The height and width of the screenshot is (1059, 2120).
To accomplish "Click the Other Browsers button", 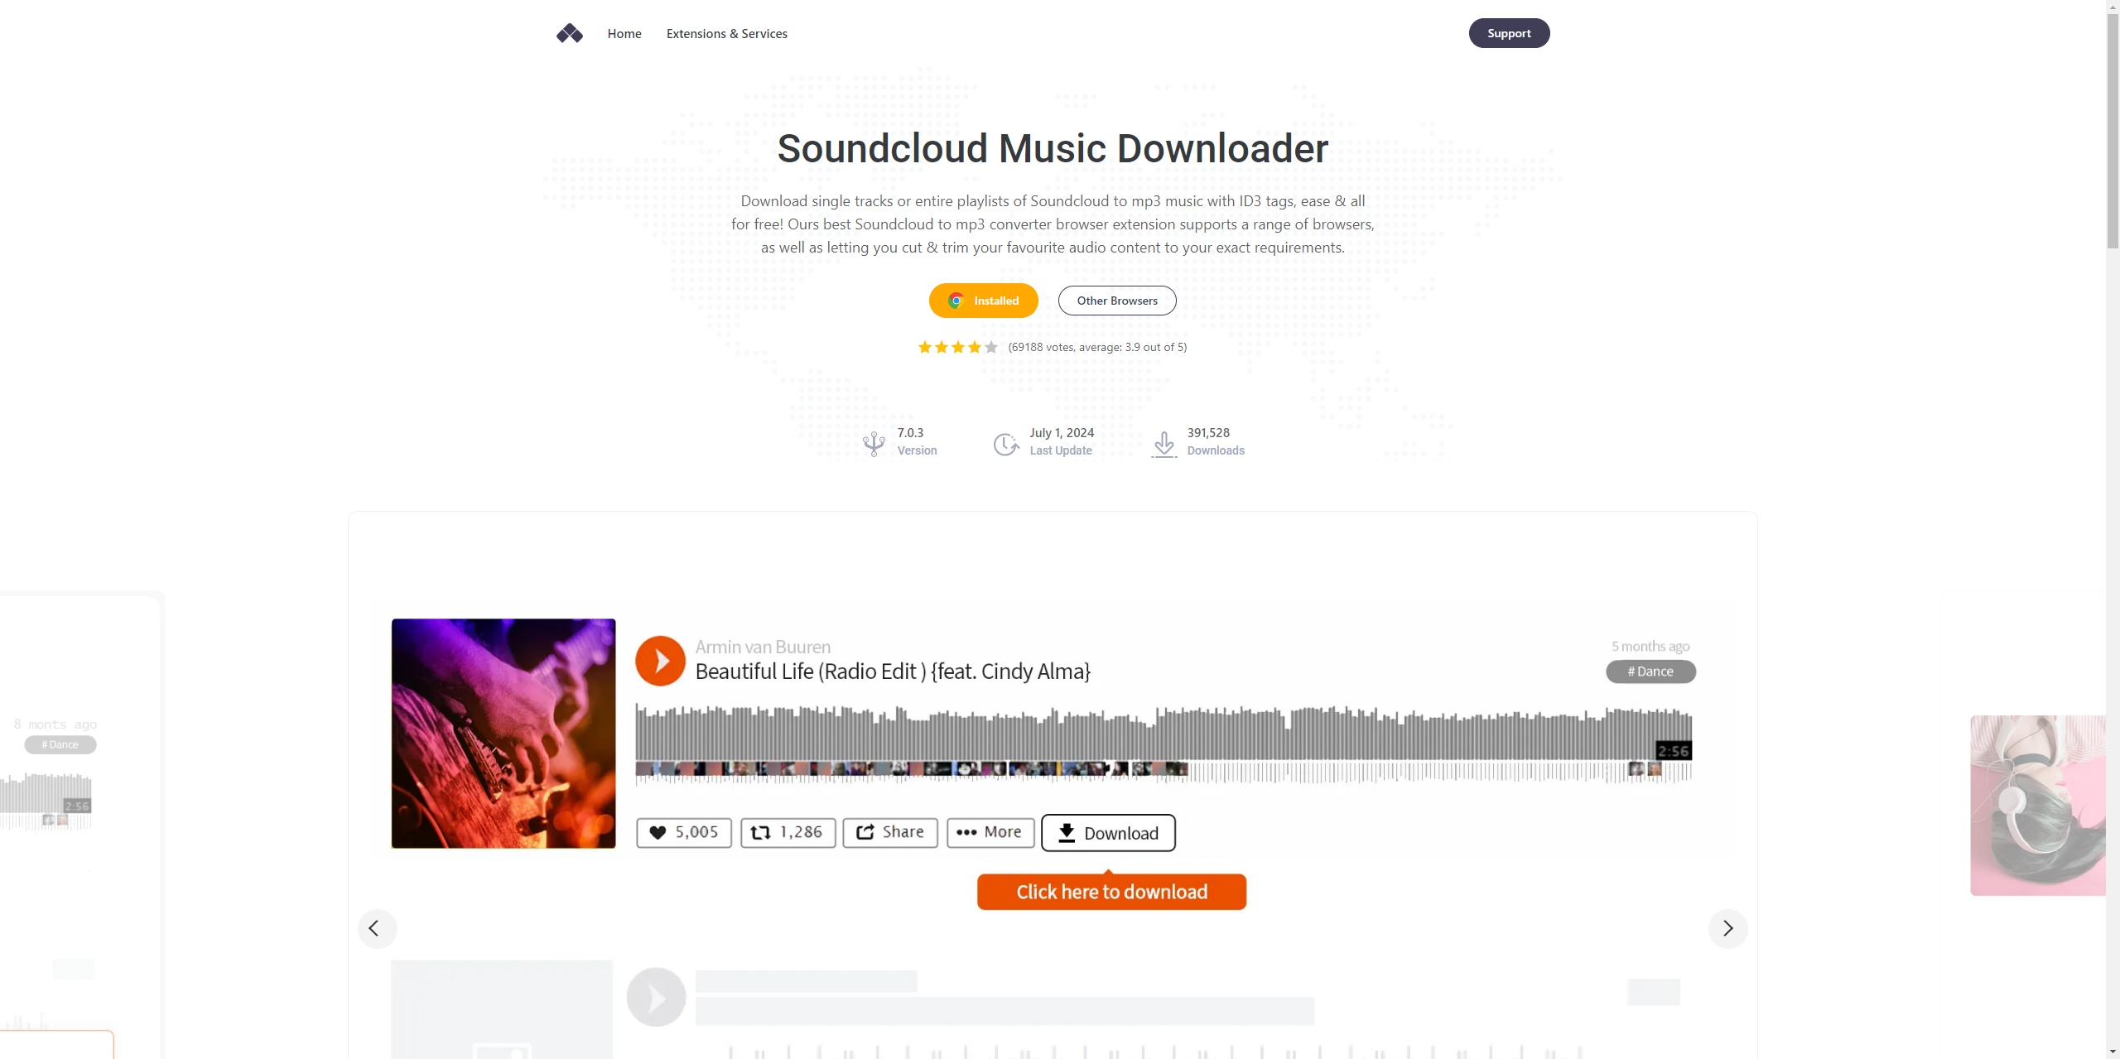I will [x=1117, y=299].
